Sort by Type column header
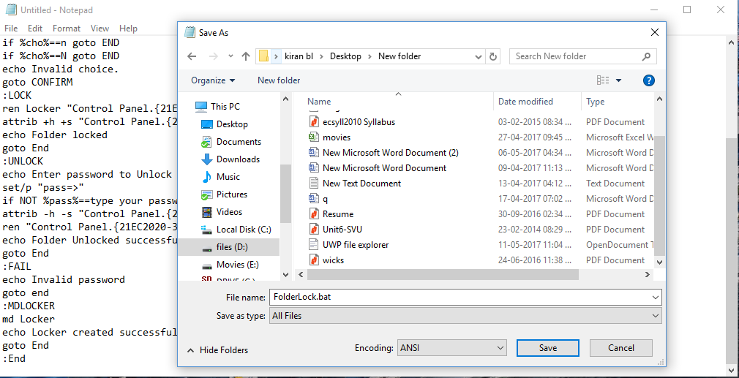739x378 pixels. [x=596, y=101]
